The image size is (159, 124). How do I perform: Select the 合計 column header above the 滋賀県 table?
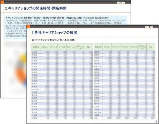[151, 47]
